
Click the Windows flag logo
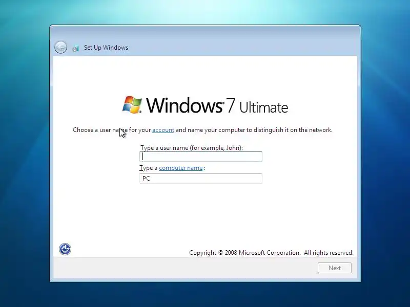tap(132, 105)
